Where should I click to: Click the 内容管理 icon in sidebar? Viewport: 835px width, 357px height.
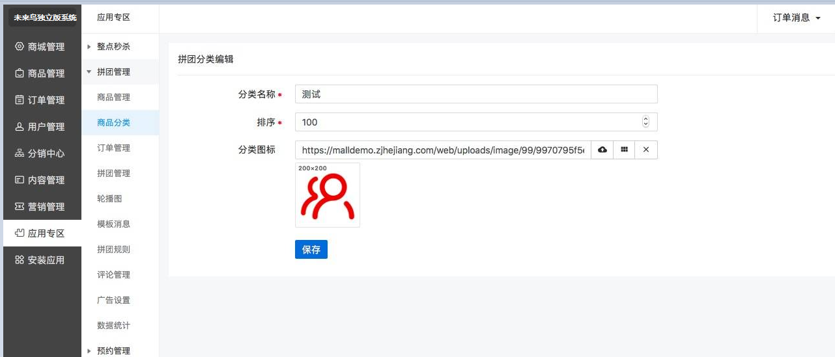[x=19, y=180]
